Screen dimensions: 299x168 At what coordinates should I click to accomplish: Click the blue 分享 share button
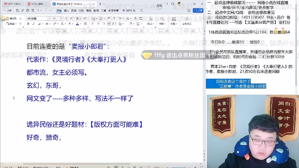point(198,11)
